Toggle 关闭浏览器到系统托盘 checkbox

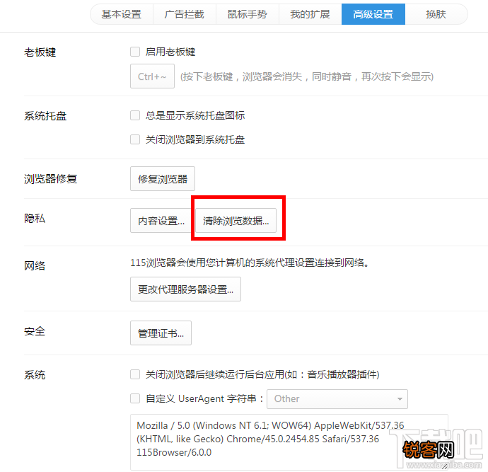coord(135,139)
